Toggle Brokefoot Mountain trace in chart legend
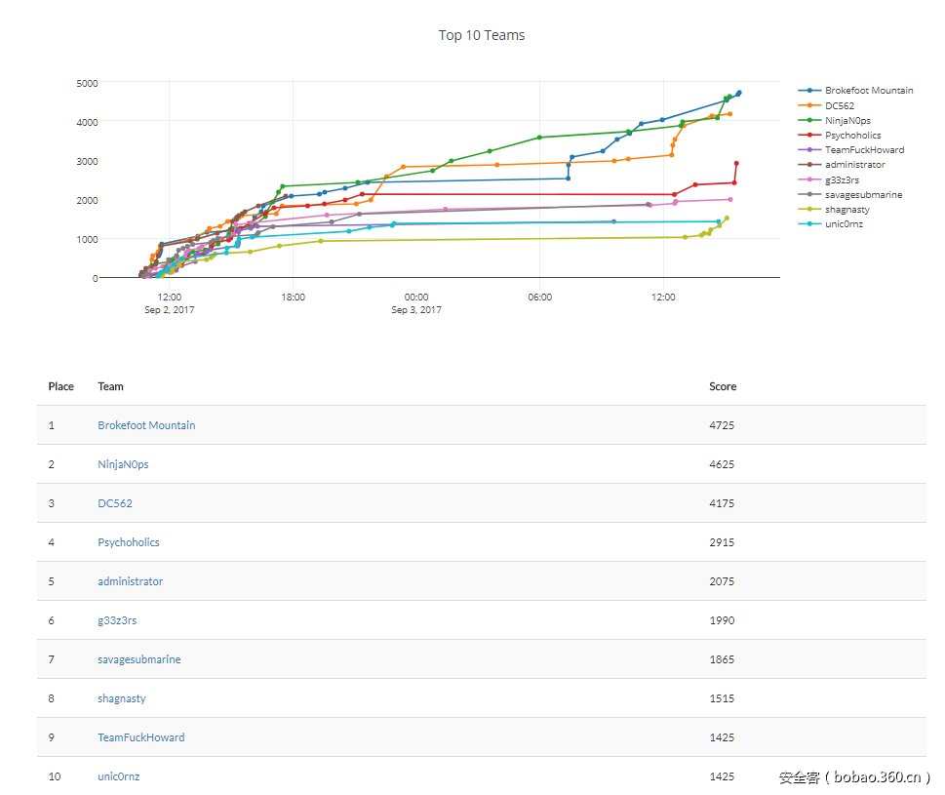 click(x=868, y=91)
